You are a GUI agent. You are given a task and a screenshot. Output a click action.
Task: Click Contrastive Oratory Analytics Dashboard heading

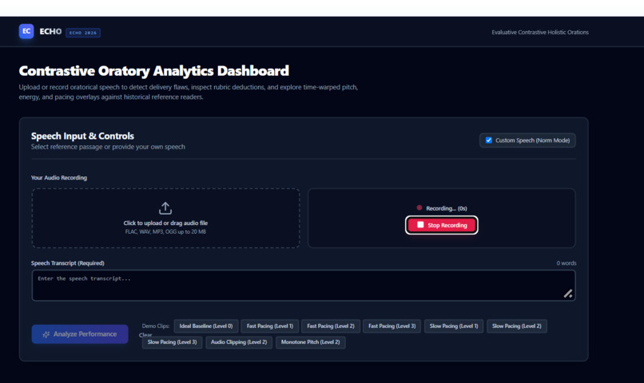point(154,71)
